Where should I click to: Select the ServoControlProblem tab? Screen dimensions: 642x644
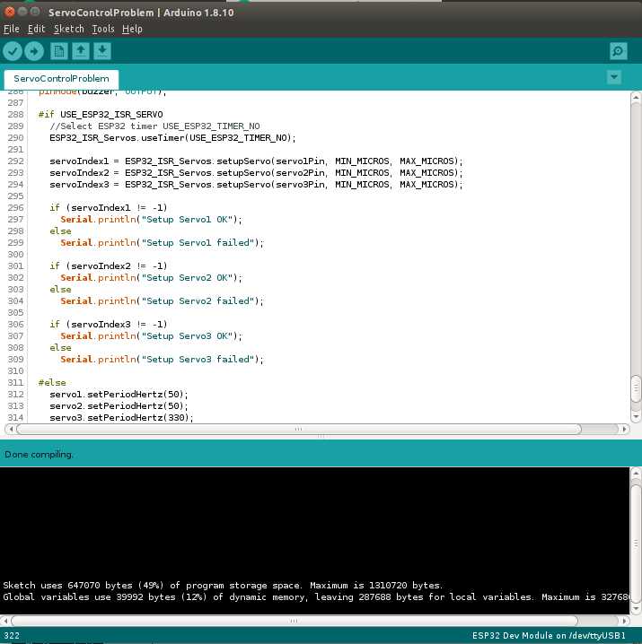61,79
